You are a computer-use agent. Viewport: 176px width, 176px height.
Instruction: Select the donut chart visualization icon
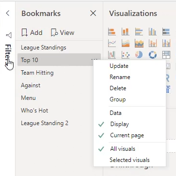153,55
